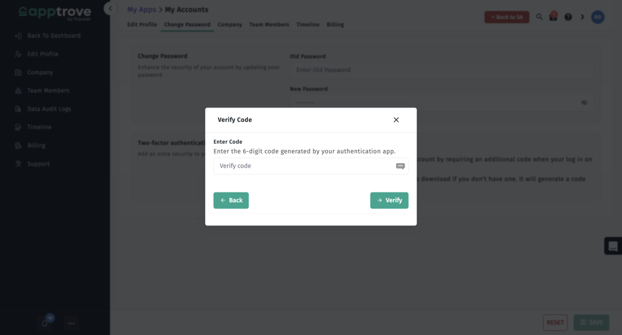The height and width of the screenshot is (335, 622).
Task: Collapse the sidebar with chevron arrow
Action: [111, 8]
